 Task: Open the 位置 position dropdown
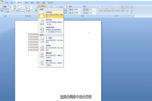click(x=101, y=9)
